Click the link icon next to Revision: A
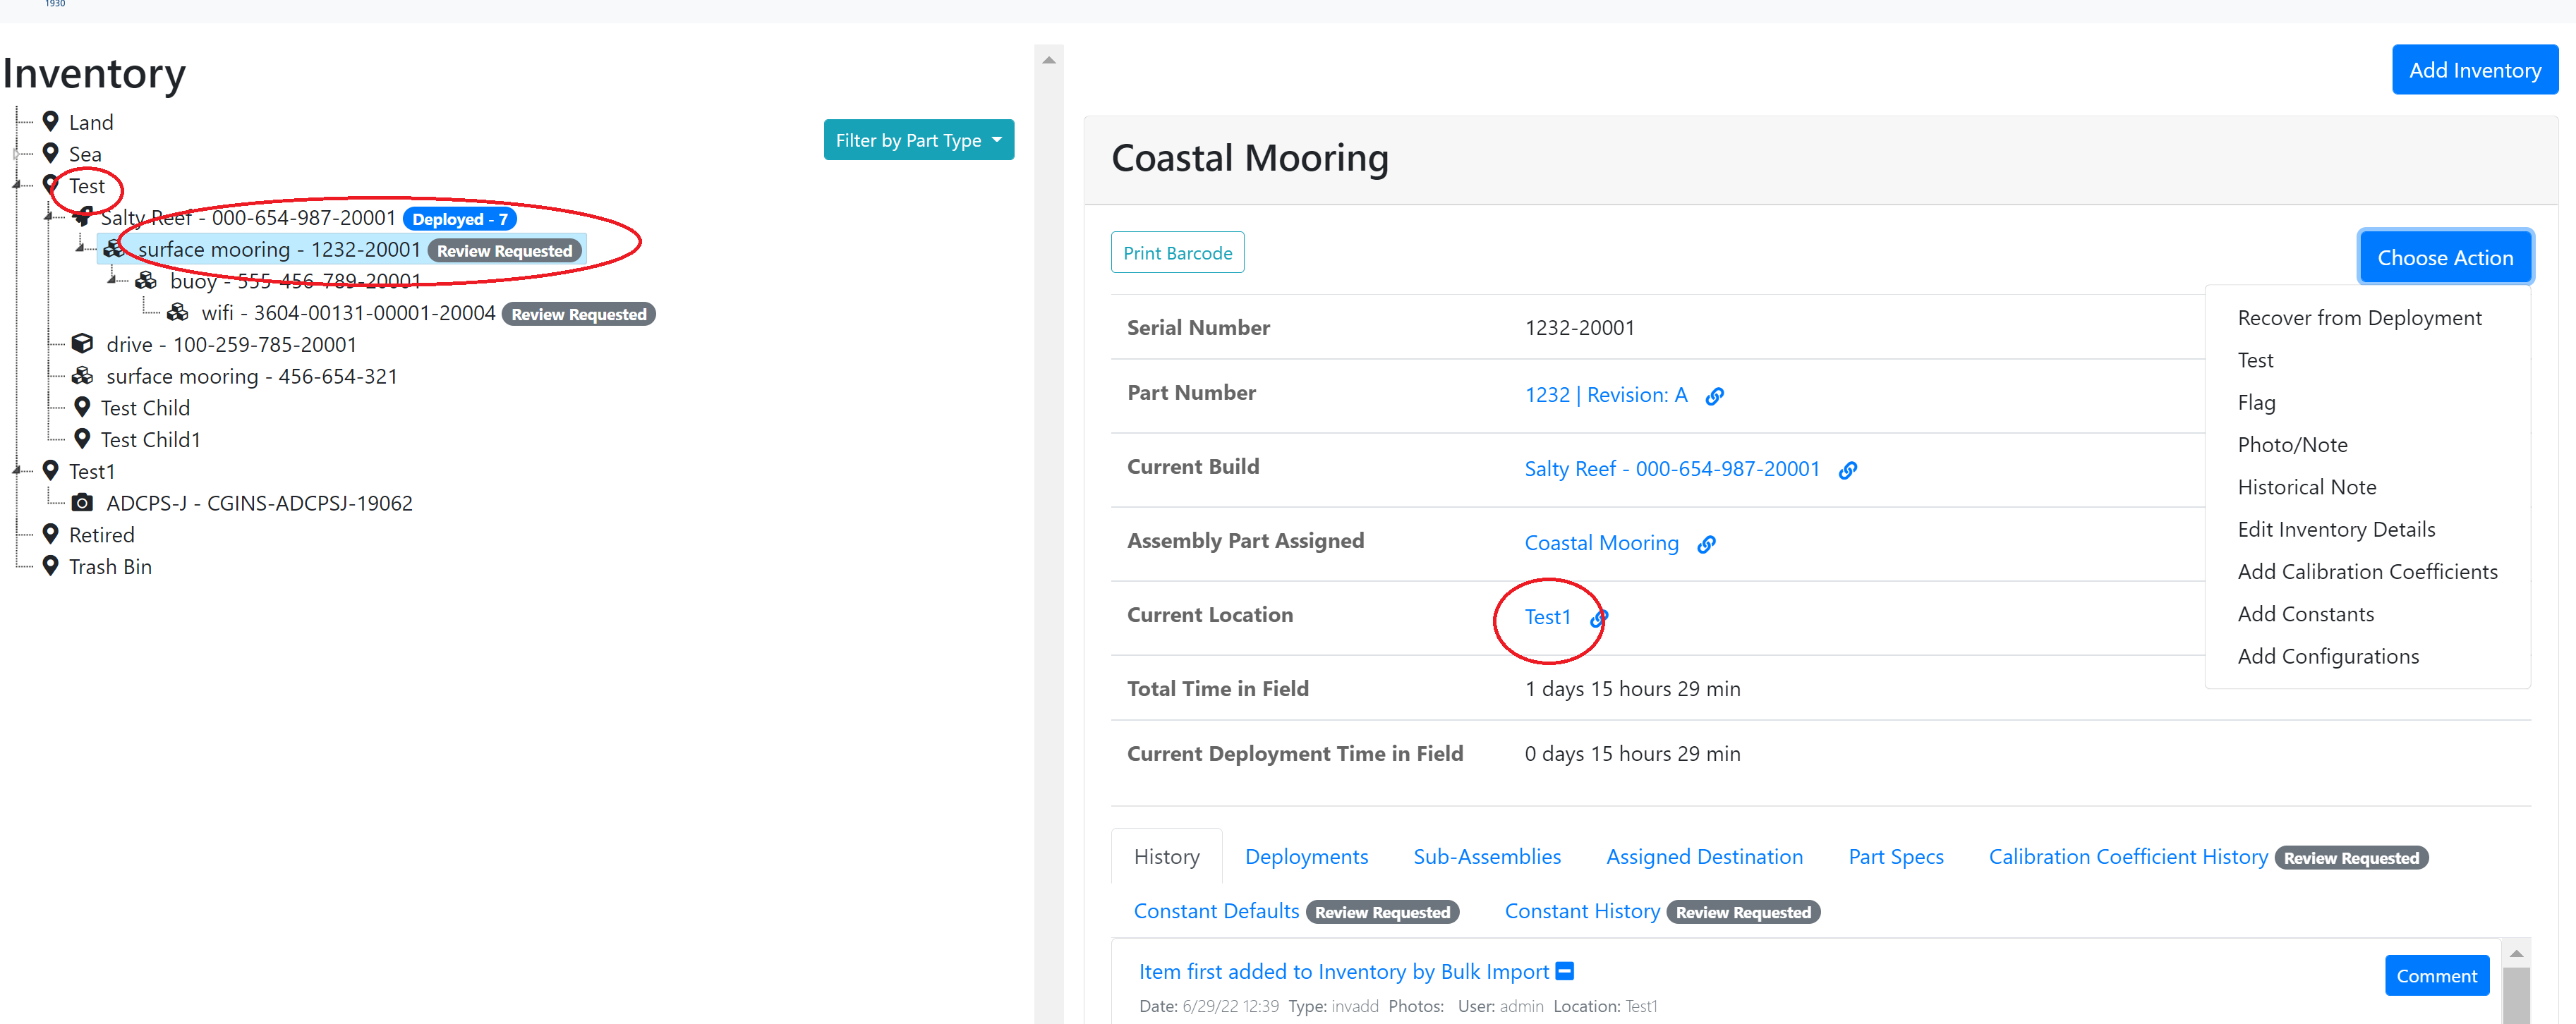 coord(1715,396)
